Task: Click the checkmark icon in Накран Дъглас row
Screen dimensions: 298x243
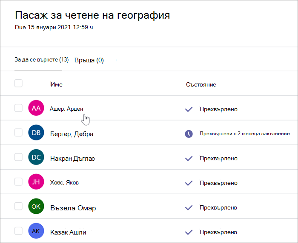Action: pyautogui.click(x=189, y=159)
